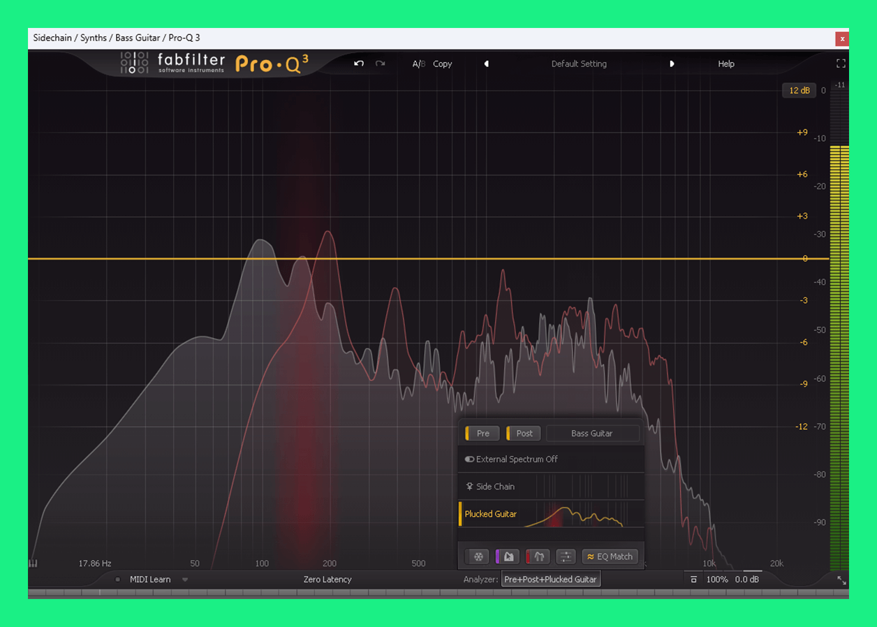Viewport: 877px width, 627px height.
Task: Show the piano display keyboard icon
Action: pyautogui.click(x=33, y=563)
